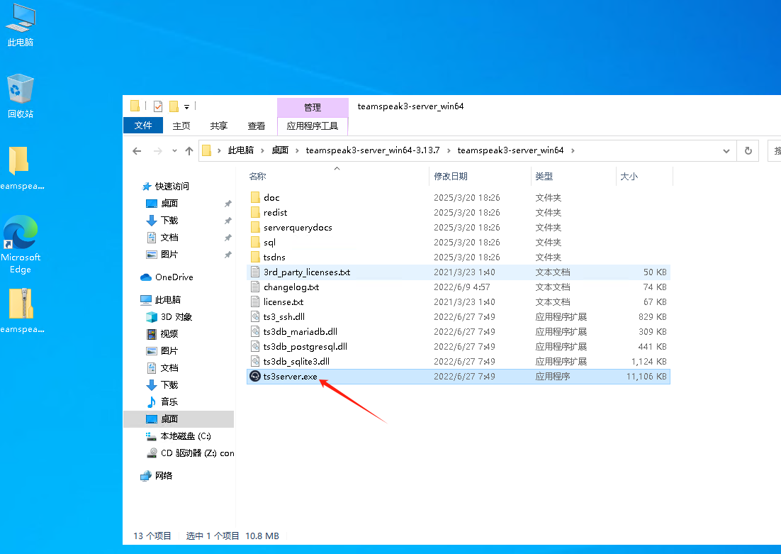The width and height of the screenshot is (781, 554).
Task: Open the ts3server.exe application icon
Action: click(255, 377)
